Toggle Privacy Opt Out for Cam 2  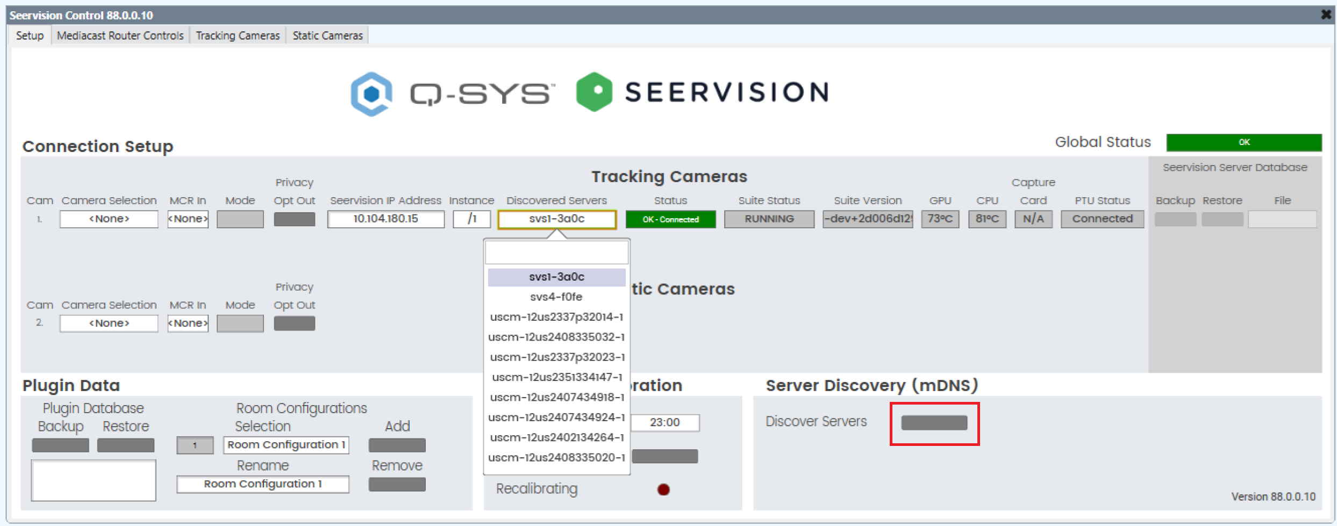coord(294,323)
